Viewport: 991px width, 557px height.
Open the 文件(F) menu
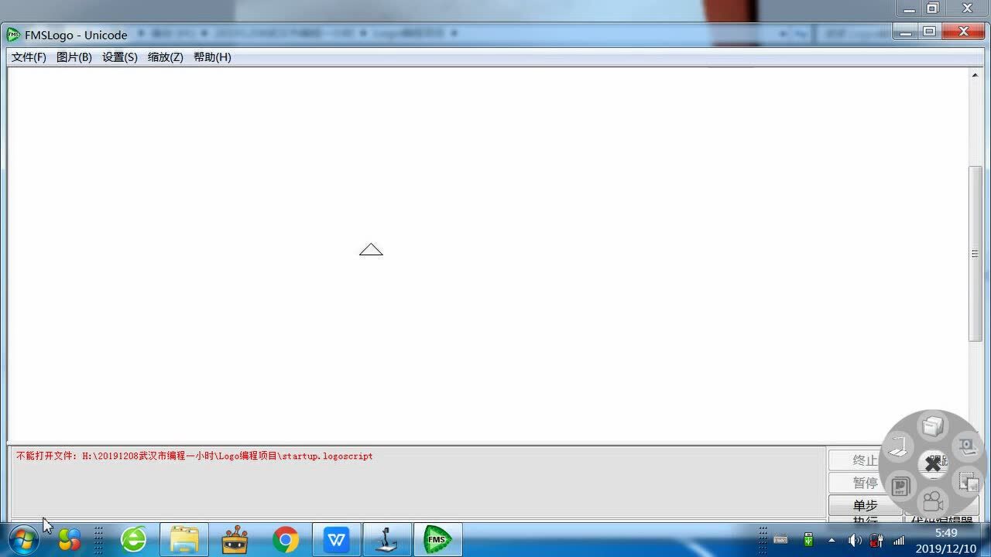tap(29, 57)
